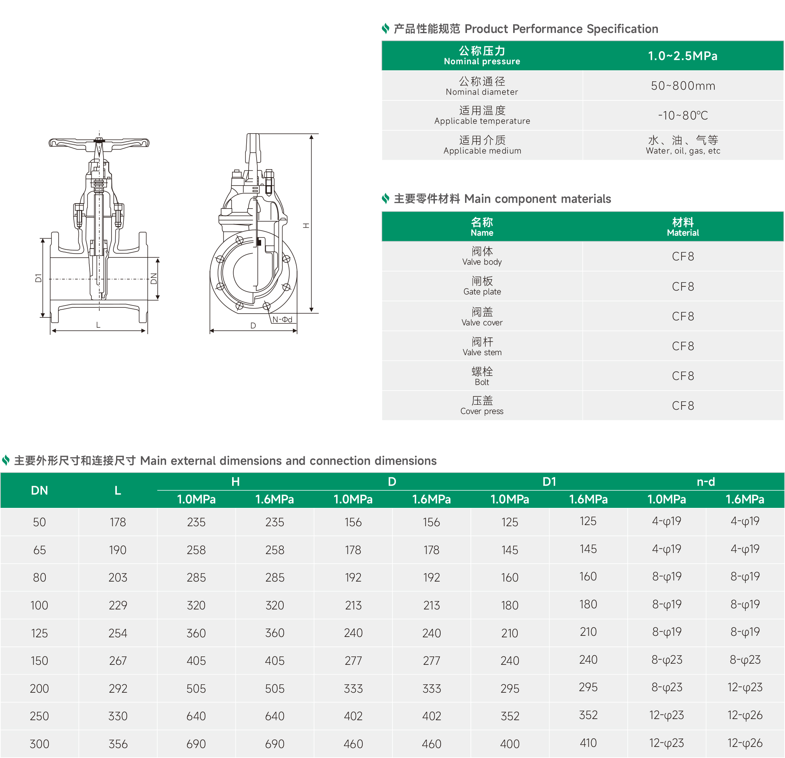Click the 1.6MPa subheader under H
This screenshot has width=785, height=758.
coord(275,499)
